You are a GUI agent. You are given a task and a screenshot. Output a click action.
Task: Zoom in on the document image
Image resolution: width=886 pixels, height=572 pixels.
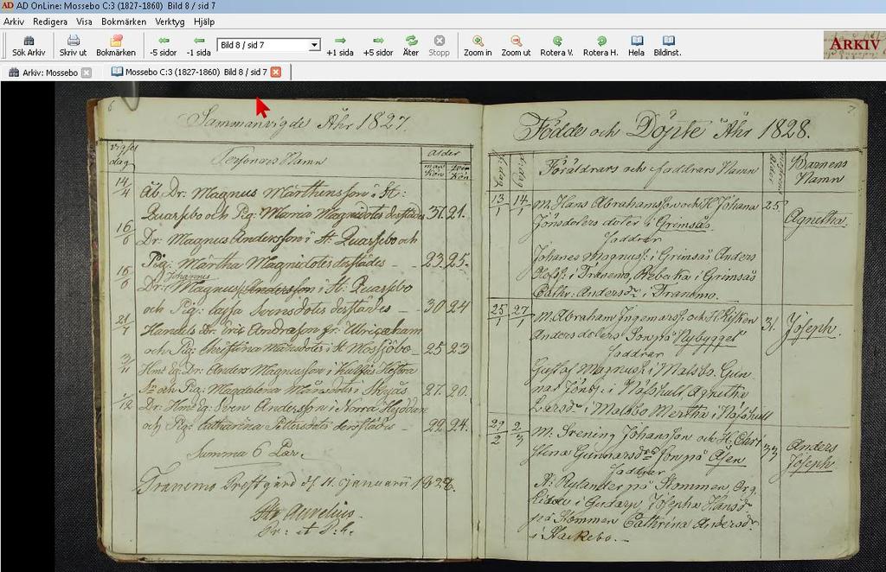pos(478,46)
